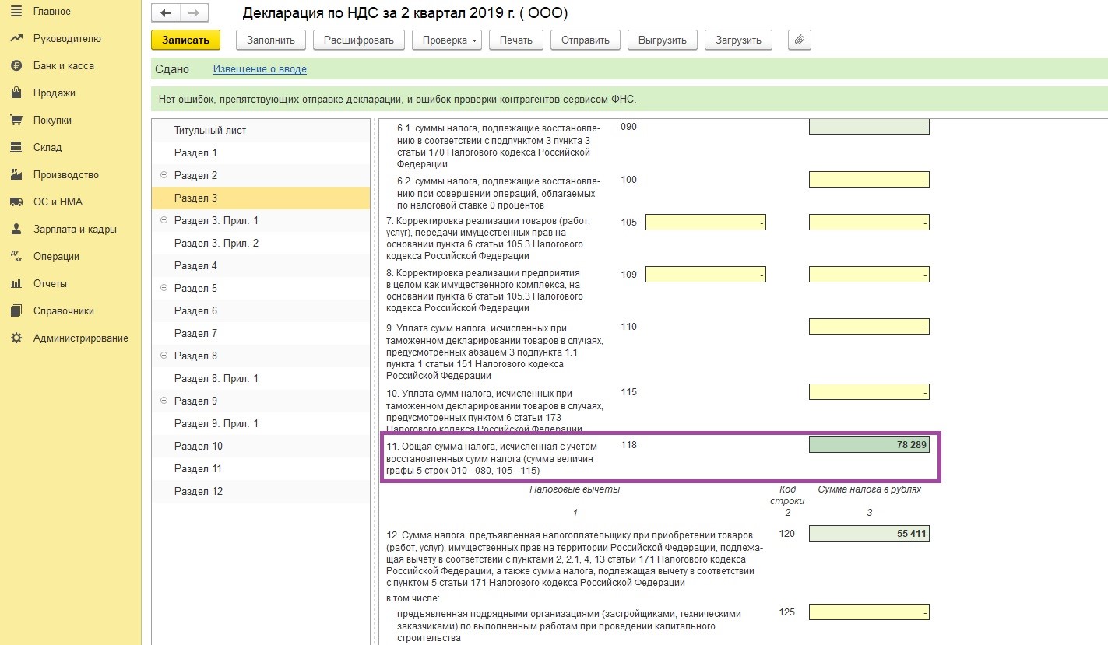Select Раздел 11 in the section list
Screen dimensions: 1108x645
(261, 468)
